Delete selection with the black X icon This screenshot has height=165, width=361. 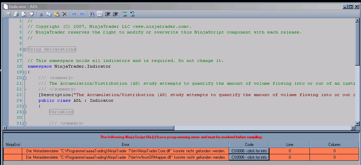pyautogui.click(x=65, y=14)
